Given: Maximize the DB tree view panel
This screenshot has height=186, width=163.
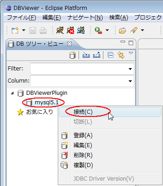Looking at the screenshot, I should [x=131, y=43].
